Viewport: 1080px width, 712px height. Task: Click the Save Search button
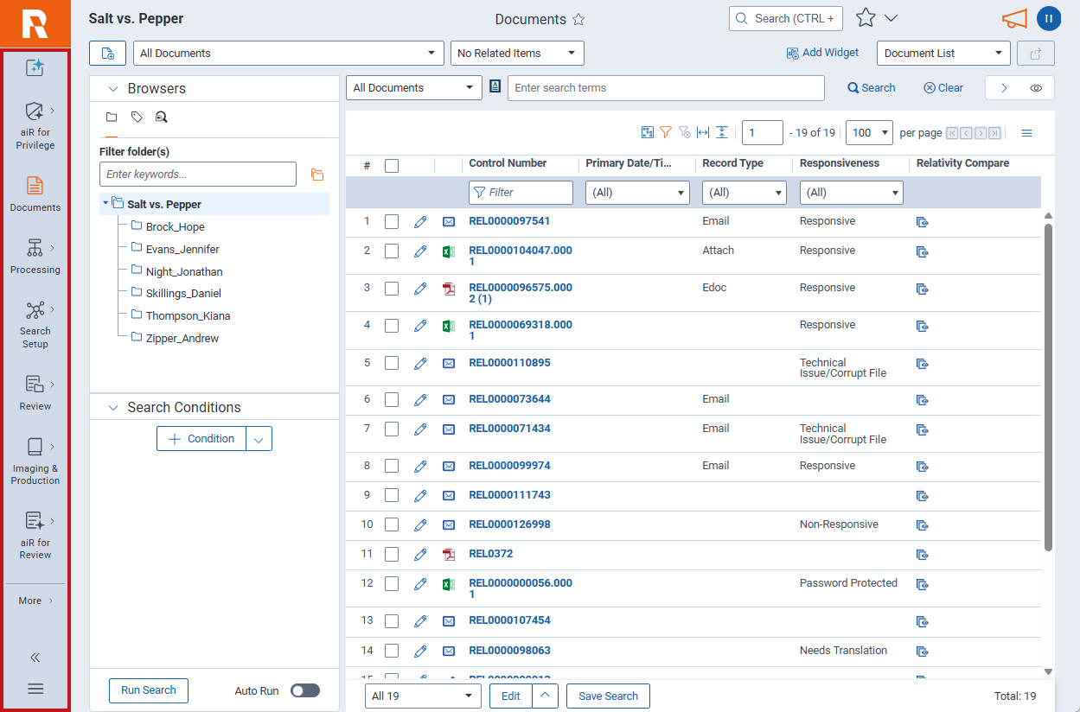coord(608,696)
